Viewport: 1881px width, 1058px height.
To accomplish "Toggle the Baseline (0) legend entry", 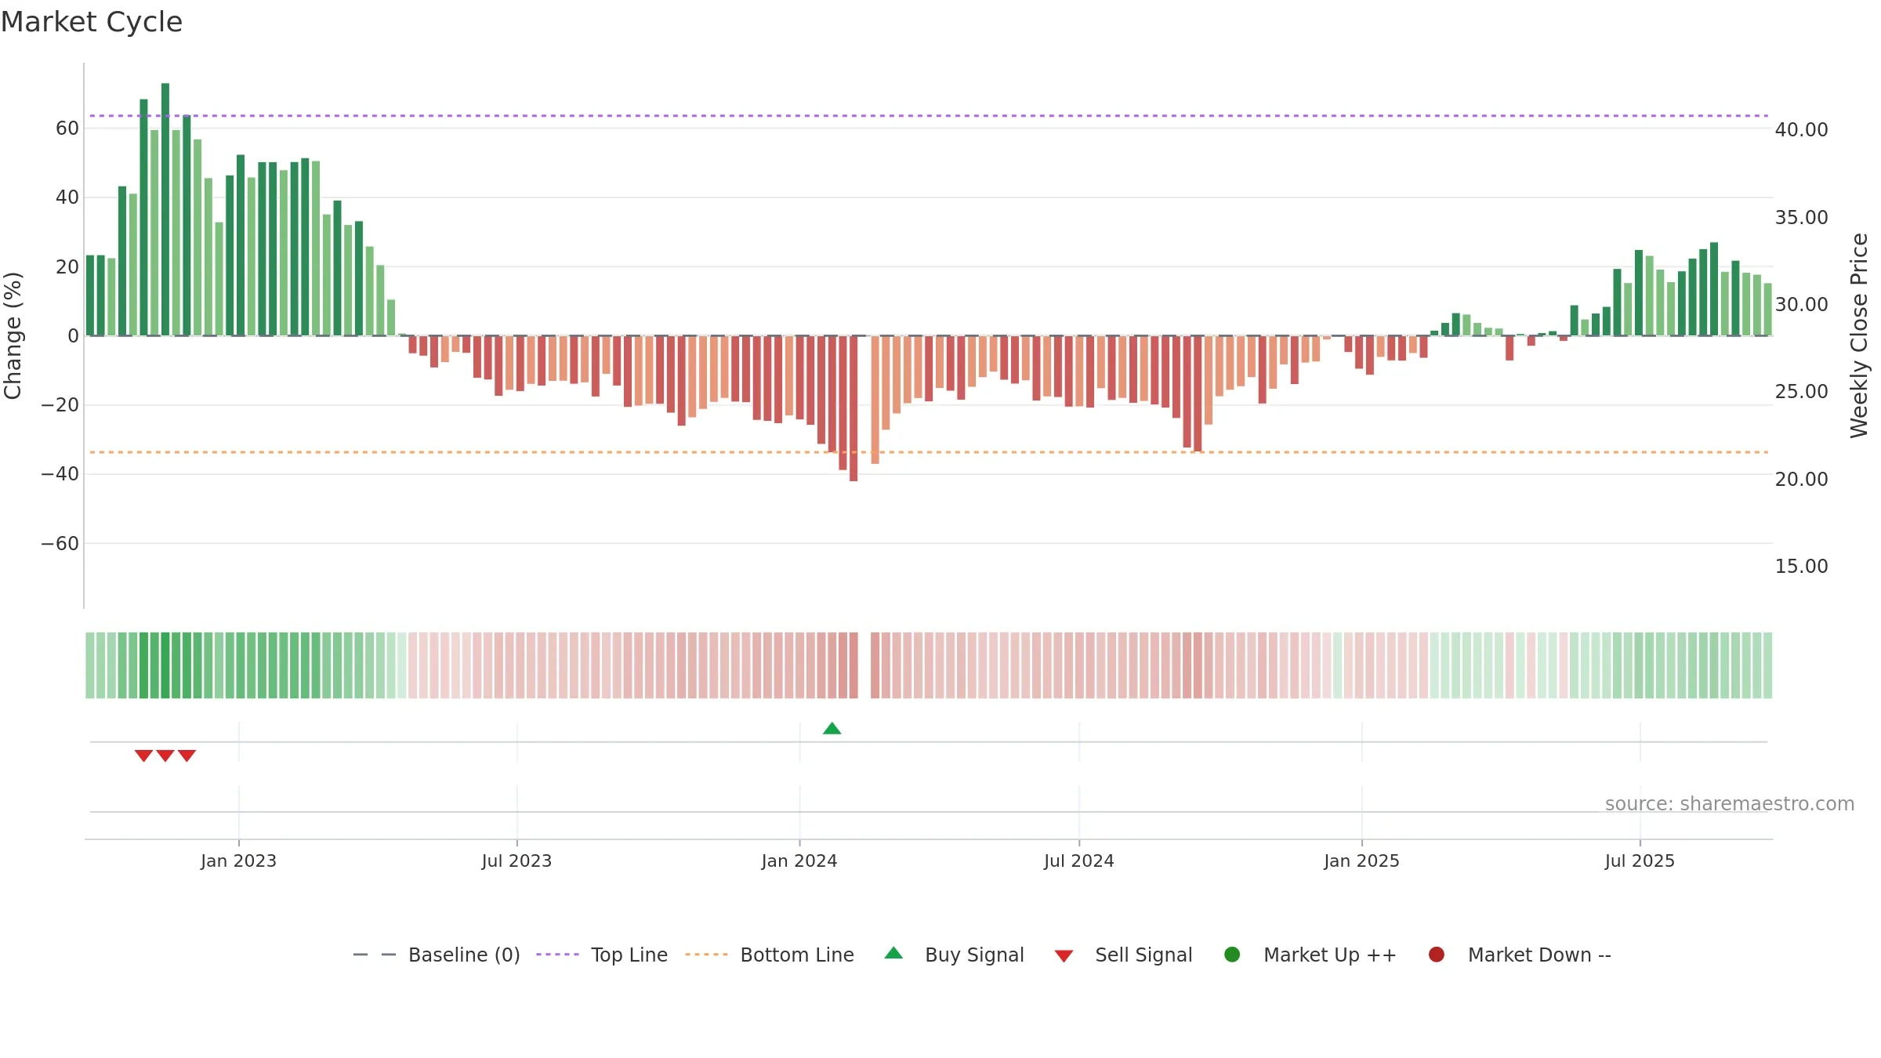I will click(437, 955).
